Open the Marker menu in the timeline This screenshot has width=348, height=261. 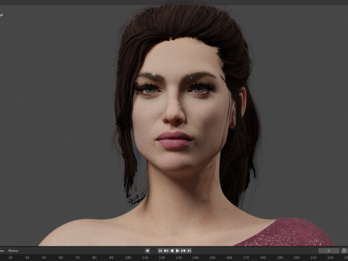point(13,251)
